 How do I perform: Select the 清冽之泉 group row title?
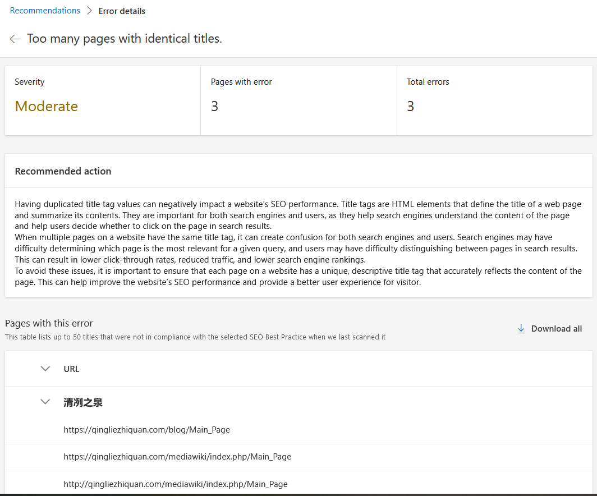click(x=83, y=402)
